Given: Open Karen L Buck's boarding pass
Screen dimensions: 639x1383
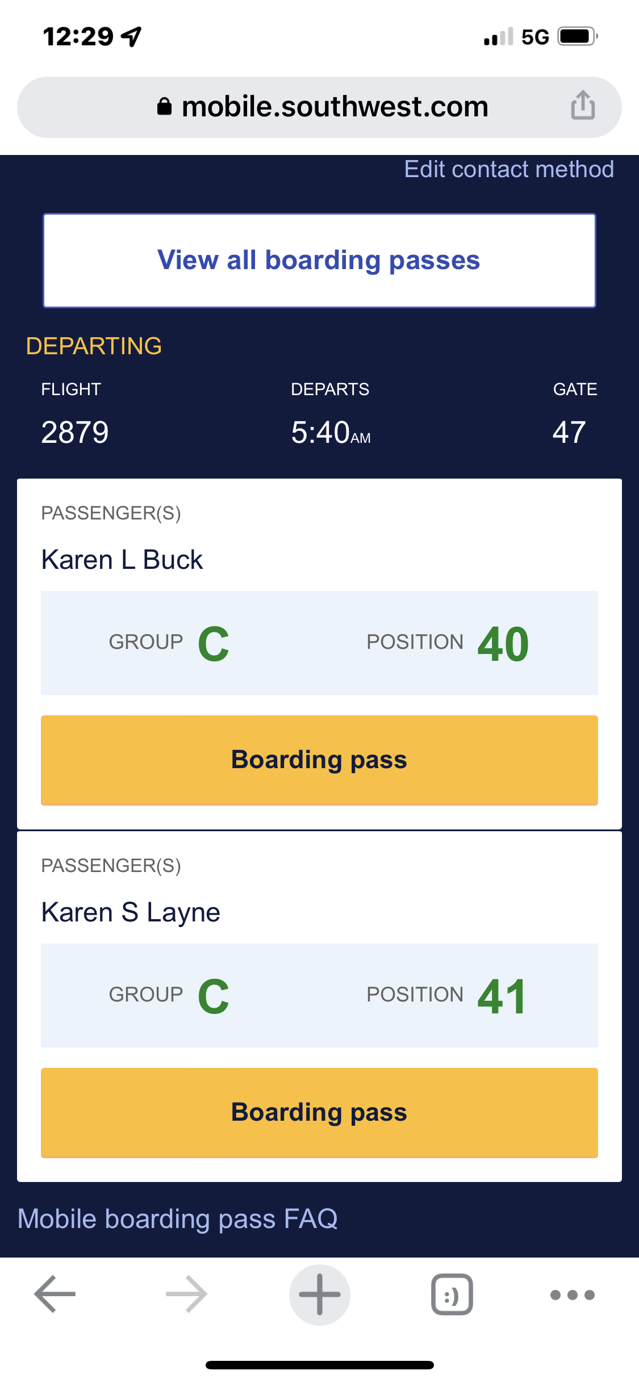Looking at the screenshot, I should (319, 760).
